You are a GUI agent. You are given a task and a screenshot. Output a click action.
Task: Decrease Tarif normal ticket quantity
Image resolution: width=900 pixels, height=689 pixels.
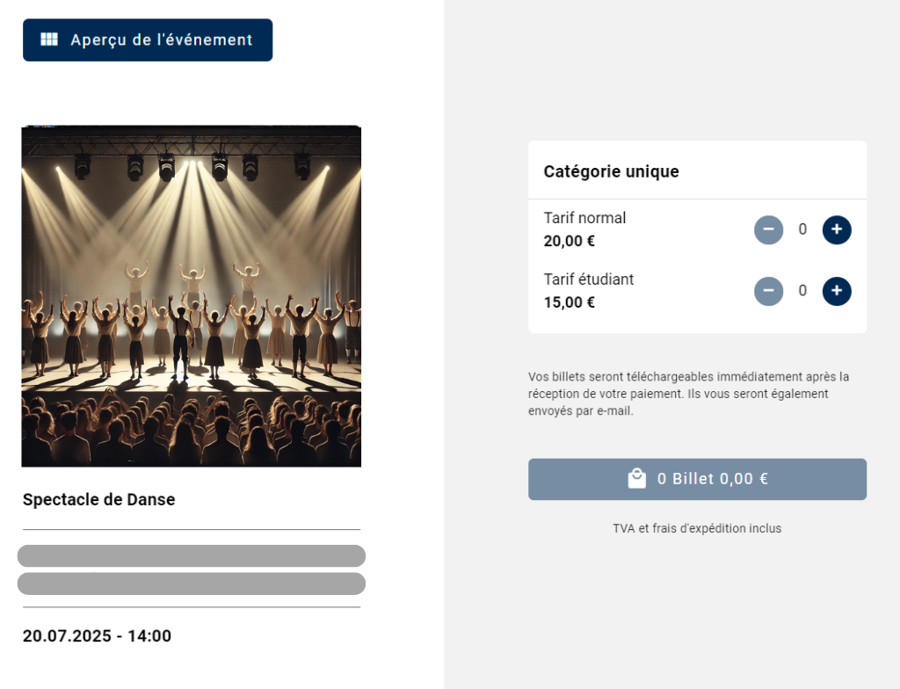coord(768,230)
